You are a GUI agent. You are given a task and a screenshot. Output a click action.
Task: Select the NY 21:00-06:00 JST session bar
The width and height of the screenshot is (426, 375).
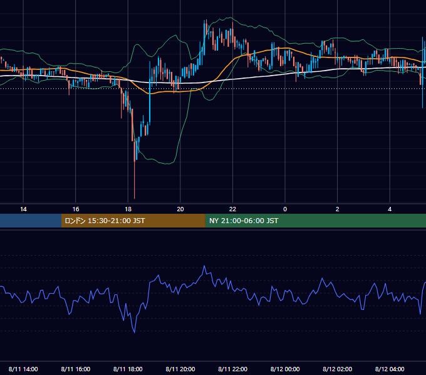315,221
